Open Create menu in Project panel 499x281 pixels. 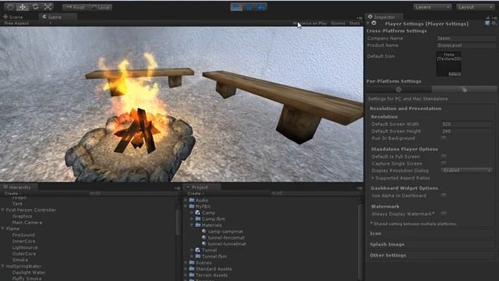195,194
